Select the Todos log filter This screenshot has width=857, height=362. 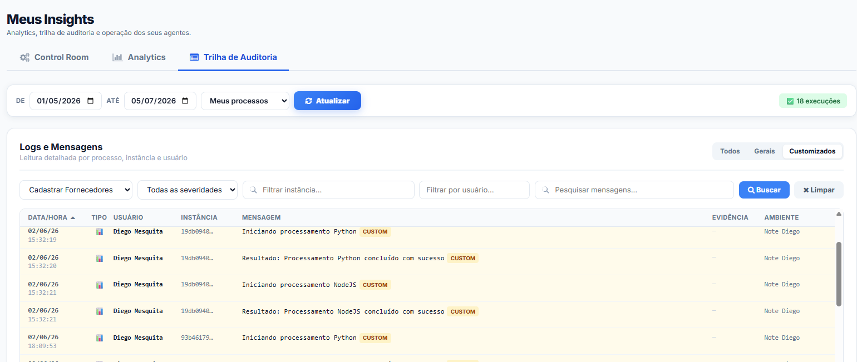[730, 151]
